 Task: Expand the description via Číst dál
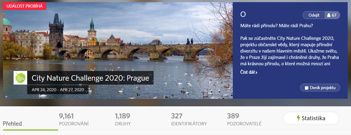tap(249, 72)
